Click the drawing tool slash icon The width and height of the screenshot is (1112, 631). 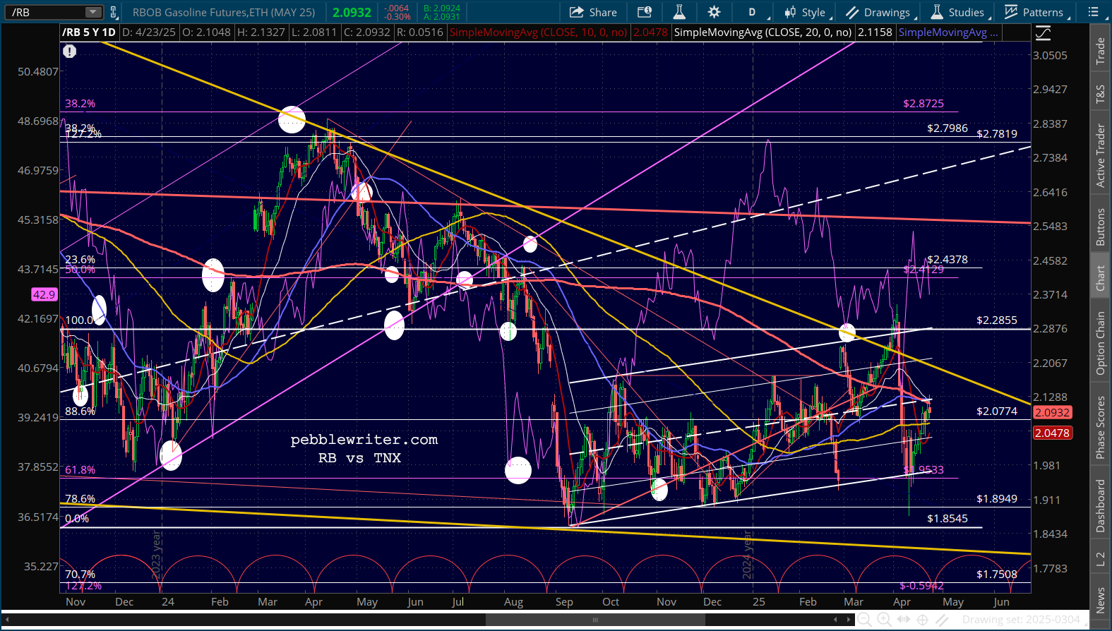pyautogui.click(x=942, y=620)
